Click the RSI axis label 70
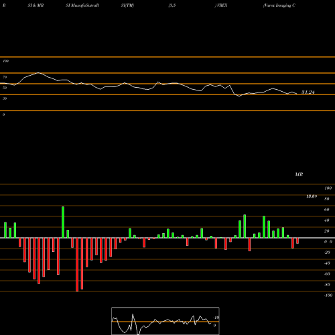The width and height of the screenshot is (335, 335). (5, 77)
